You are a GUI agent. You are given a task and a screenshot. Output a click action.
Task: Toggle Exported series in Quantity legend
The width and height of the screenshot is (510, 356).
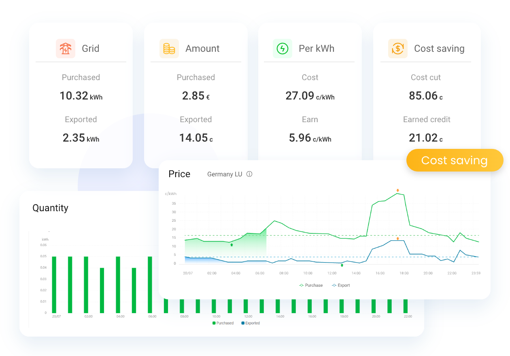251,323
